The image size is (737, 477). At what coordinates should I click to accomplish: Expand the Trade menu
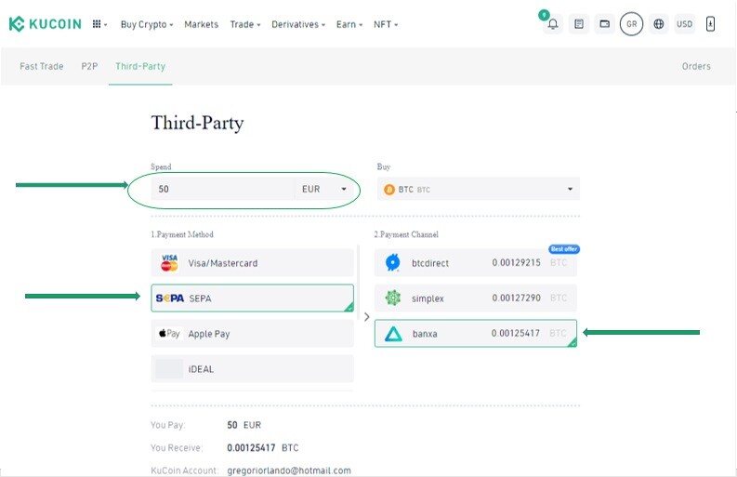(x=244, y=24)
